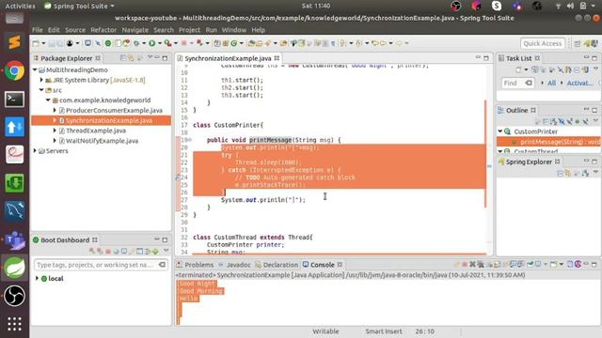The width and height of the screenshot is (602, 338).
Task: Click the Activities button
Action: (20, 6)
